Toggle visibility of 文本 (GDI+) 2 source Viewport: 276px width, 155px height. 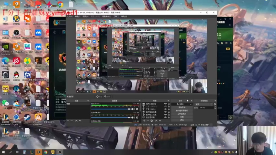click(165, 106)
